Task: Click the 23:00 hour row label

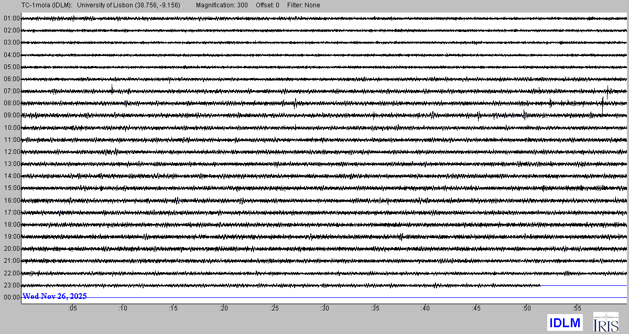Action: (12, 285)
